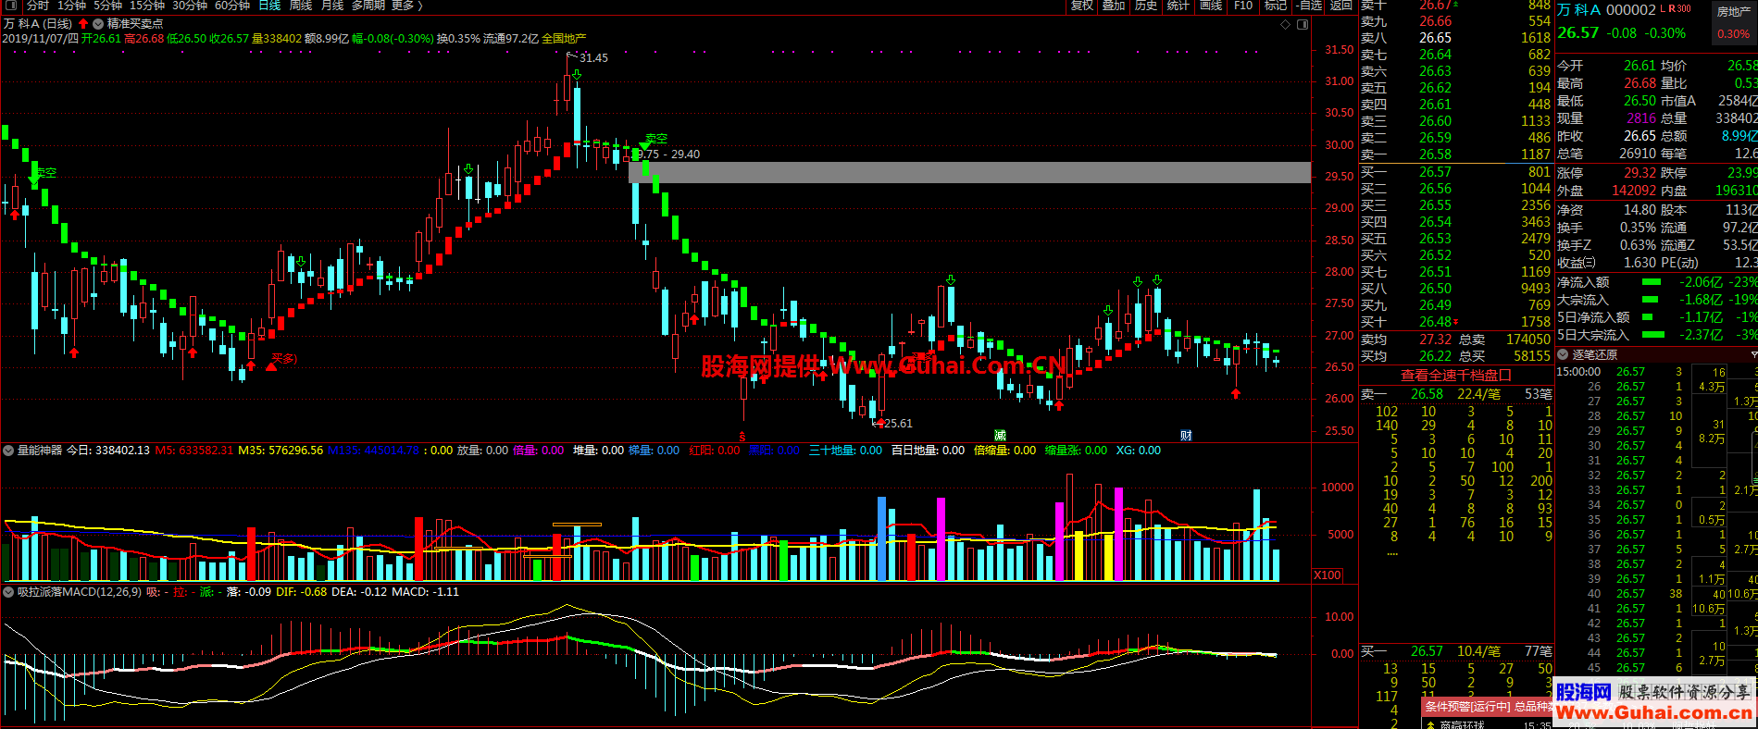Click the red S marker on the chart bottom
Screen dimensions: 1758x729
(742, 436)
